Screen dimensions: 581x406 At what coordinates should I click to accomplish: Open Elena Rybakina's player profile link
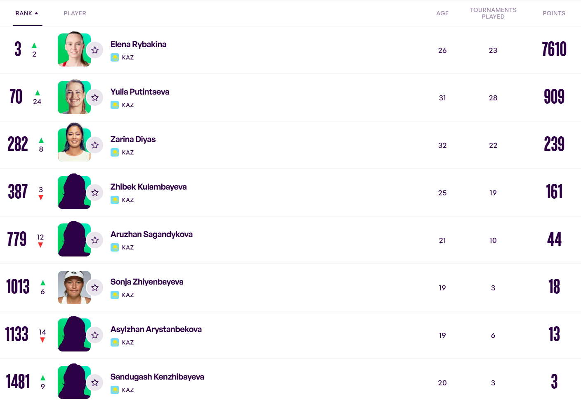tap(138, 44)
